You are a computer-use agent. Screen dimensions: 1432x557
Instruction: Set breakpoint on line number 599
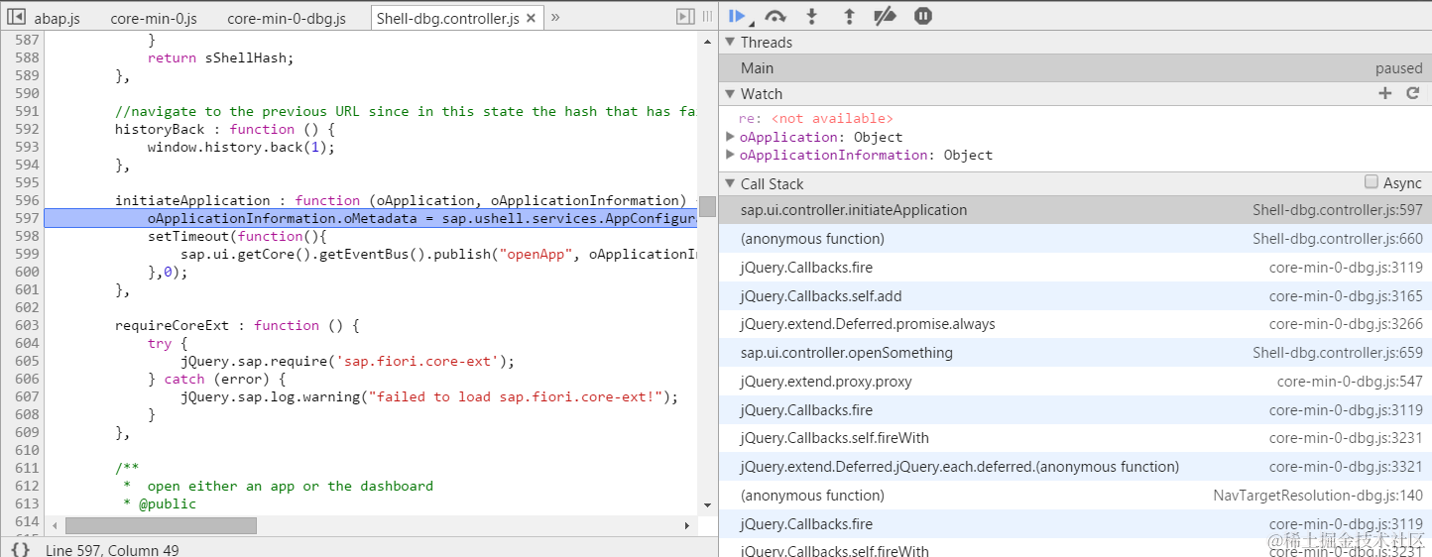tap(27, 254)
